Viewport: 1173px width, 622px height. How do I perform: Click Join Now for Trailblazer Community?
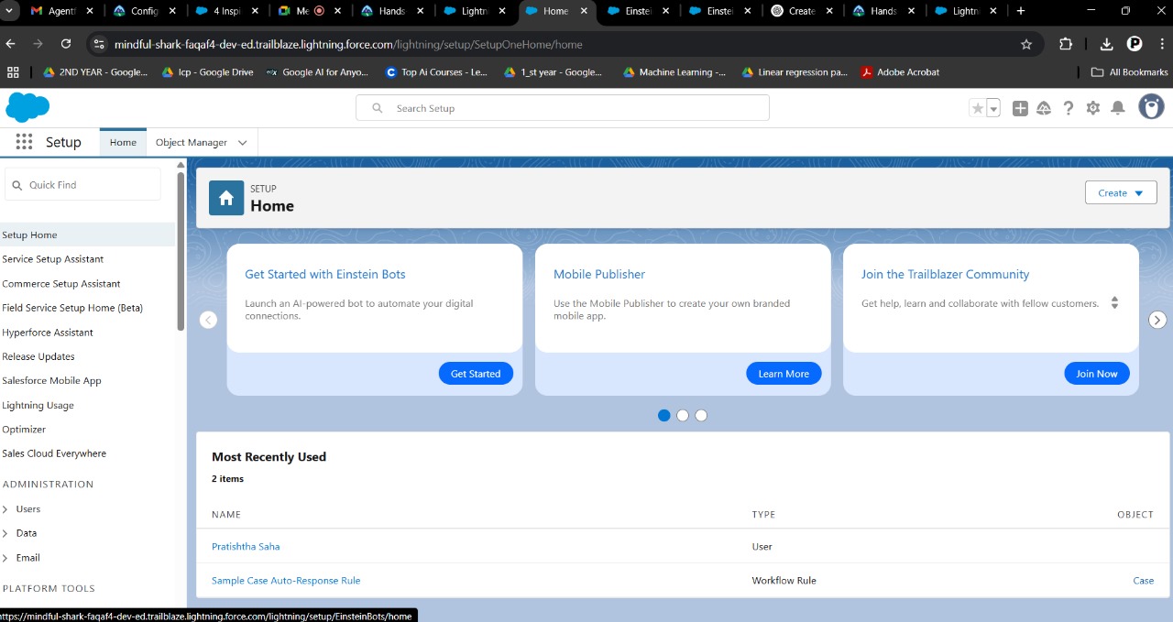tap(1097, 374)
